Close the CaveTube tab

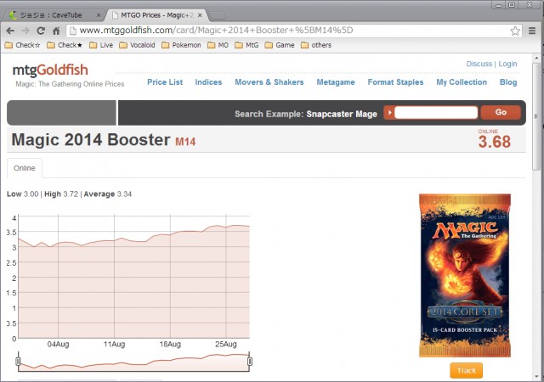(99, 15)
